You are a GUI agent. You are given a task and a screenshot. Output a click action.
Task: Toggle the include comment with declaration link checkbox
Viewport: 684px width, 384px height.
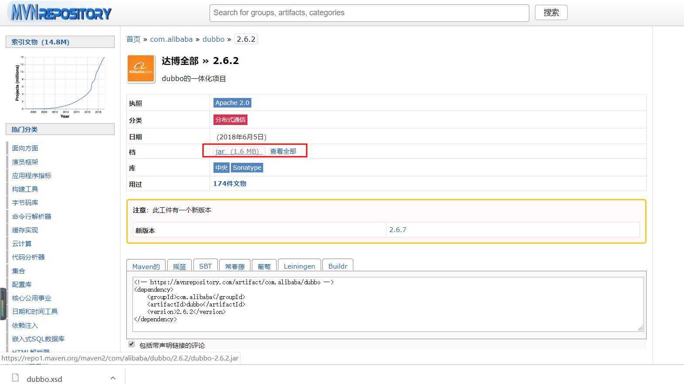pos(132,344)
